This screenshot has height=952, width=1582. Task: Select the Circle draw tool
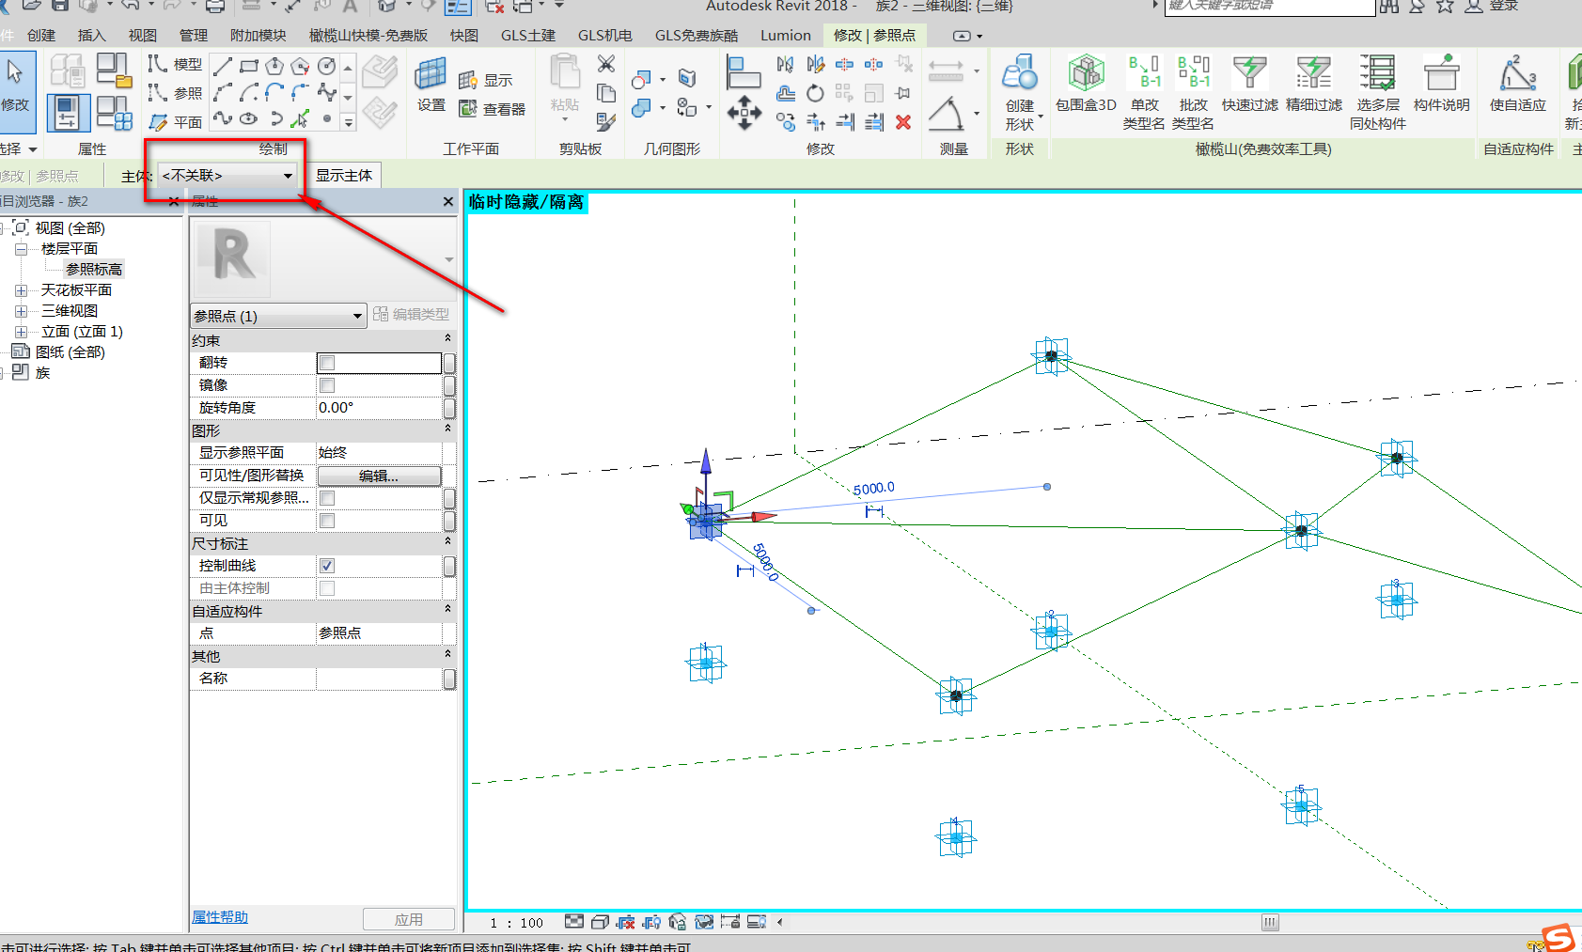[326, 66]
